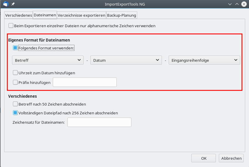The width and height of the screenshot is (249, 167).
Task: Go to the 'Backup-Planung' tab
Action: point(121,15)
